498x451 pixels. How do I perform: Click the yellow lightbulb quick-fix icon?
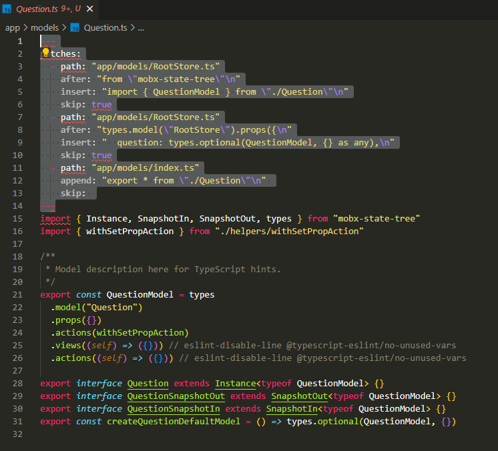point(45,52)
